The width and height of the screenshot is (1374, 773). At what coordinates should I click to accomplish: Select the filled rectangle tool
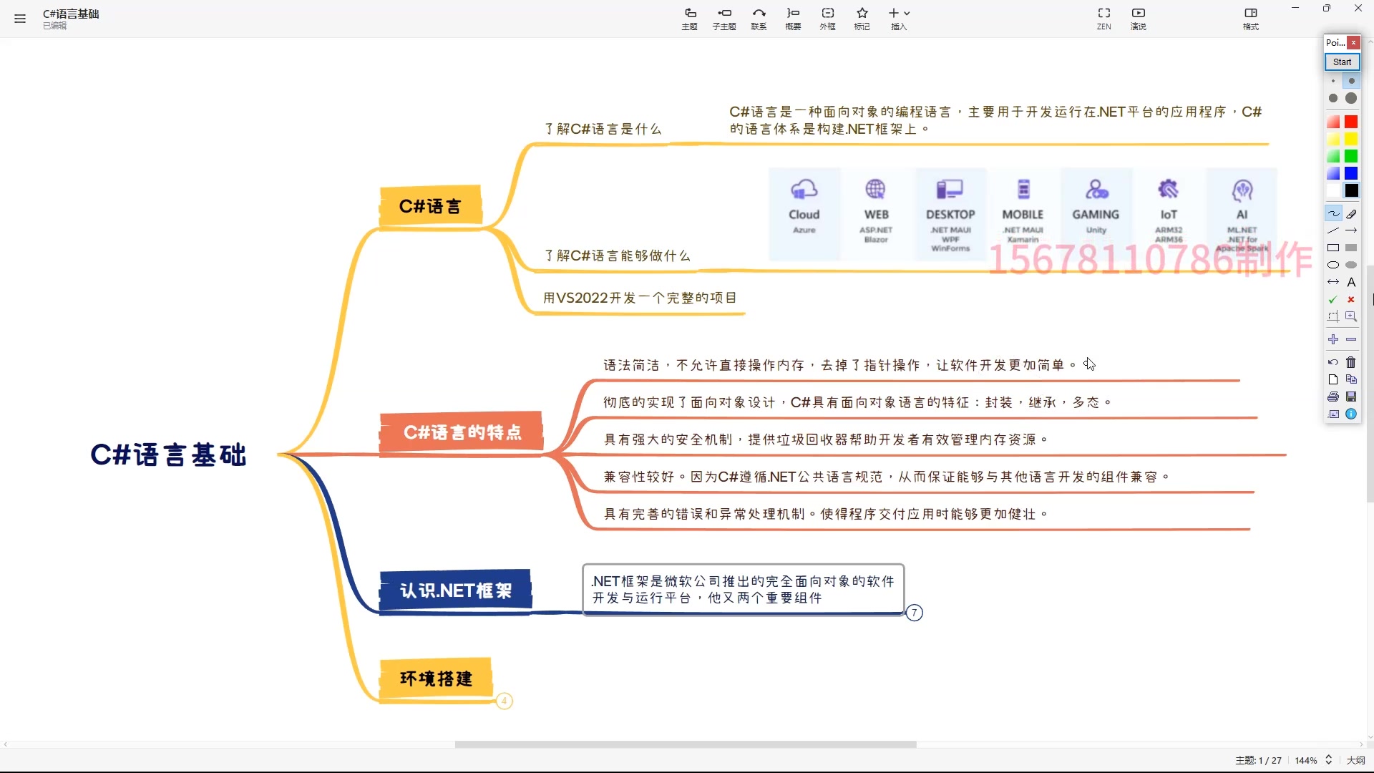click(1351, 248)
